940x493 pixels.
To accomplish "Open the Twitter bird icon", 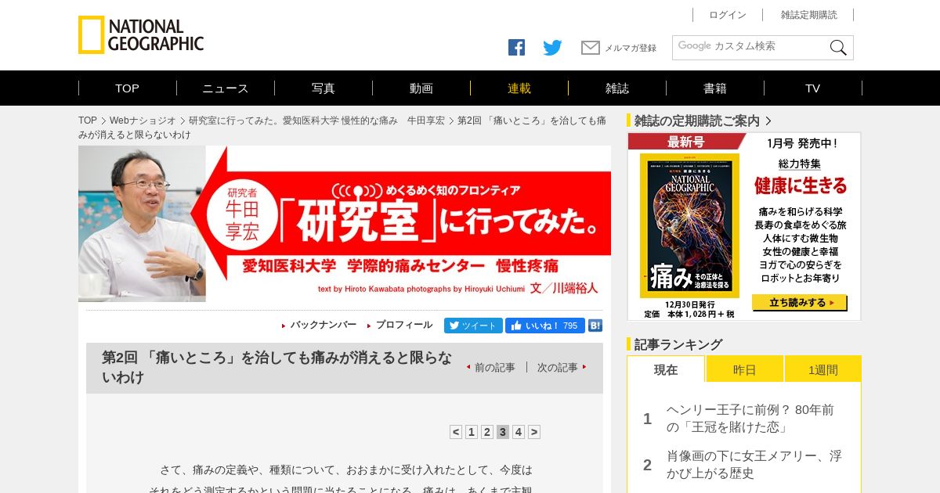I will pos(552,48).
